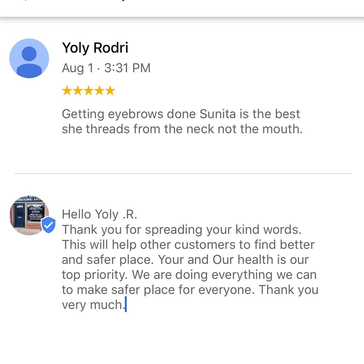Tap the fifth gold rating star
This screenshot has width=364, height=364.
click(110, 91)
